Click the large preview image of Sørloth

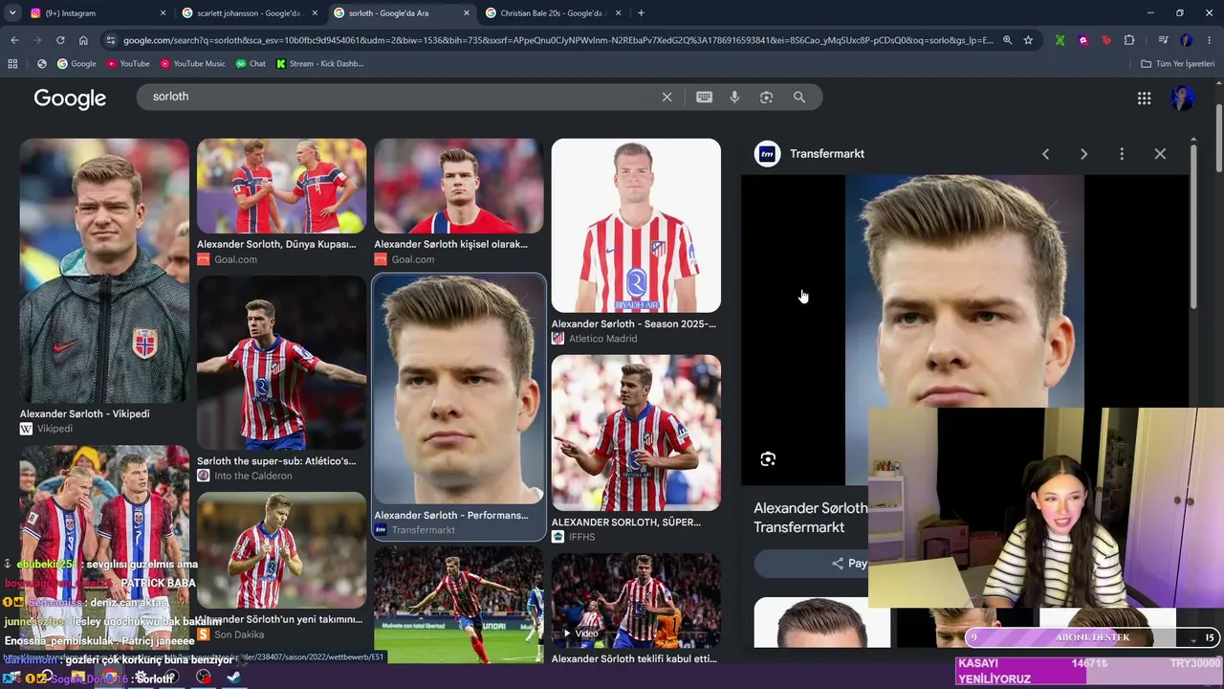965,292
